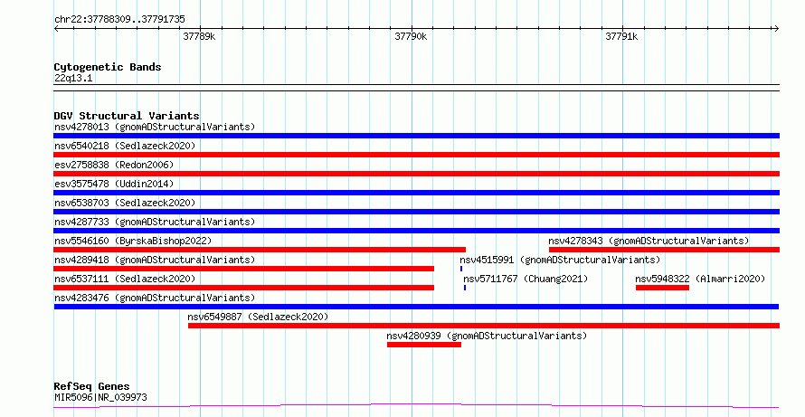The image size is (805, 417).
Task: Open the MIR5096|NR_039973 gene label
Action: tap(100, 397)
